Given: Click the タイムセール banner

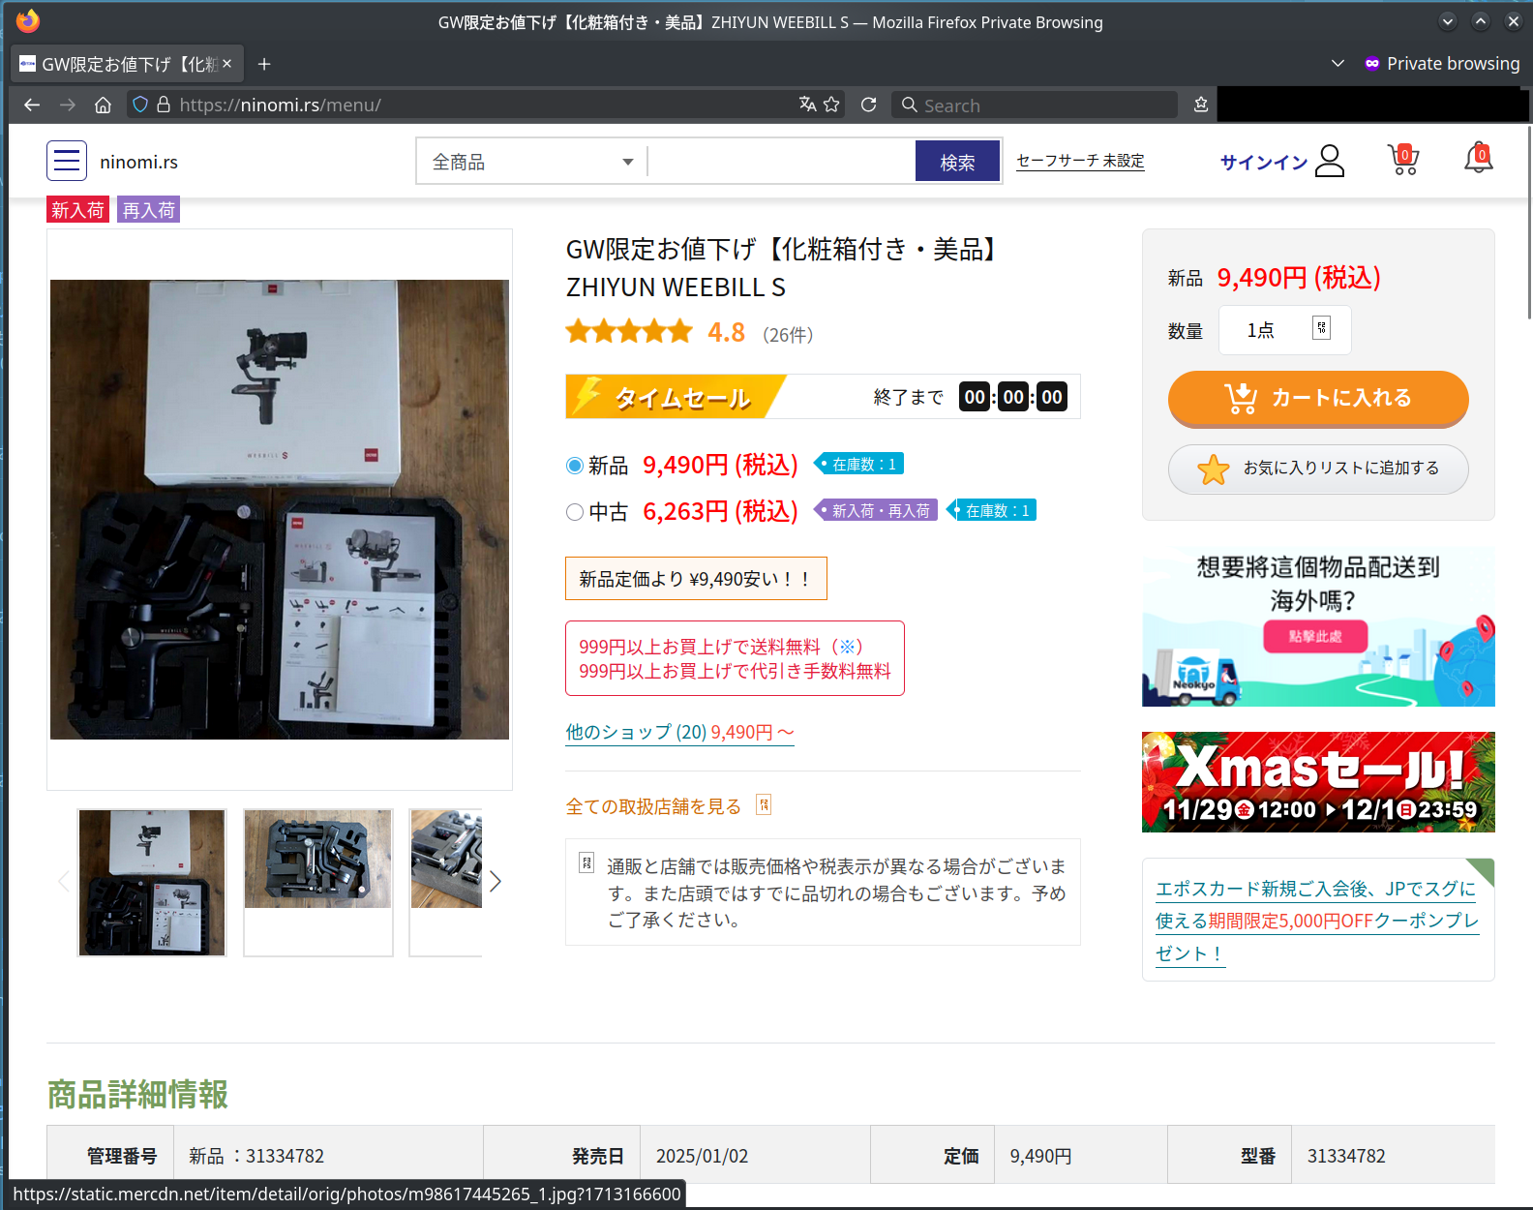Looking at the screenshot, I should click(823, 397).
